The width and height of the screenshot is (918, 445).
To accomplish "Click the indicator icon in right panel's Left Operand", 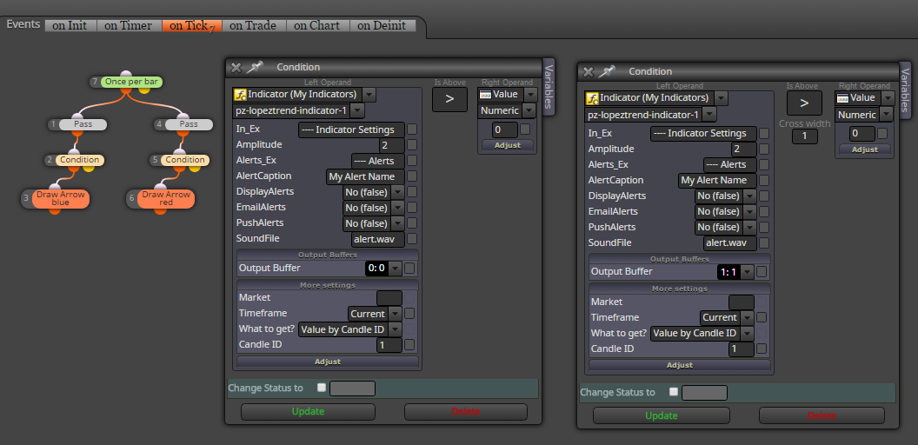I will [592, 98].
